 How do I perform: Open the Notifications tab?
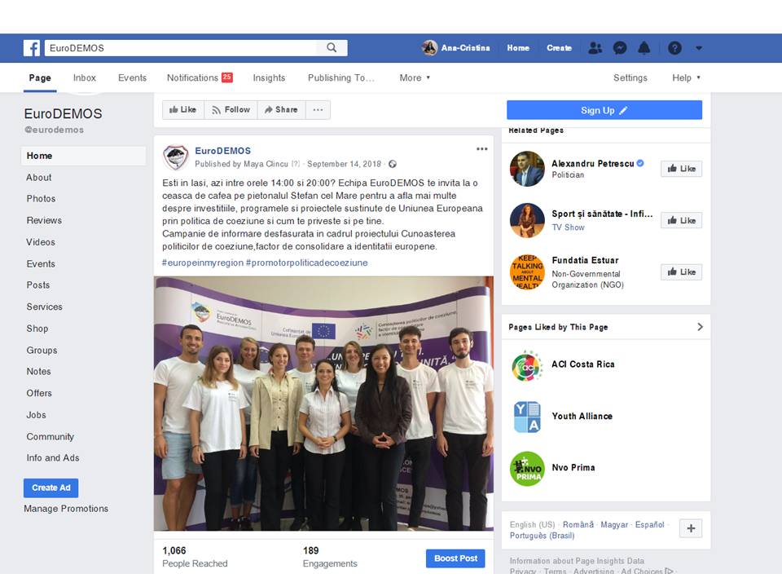click(x=200, y=78)
